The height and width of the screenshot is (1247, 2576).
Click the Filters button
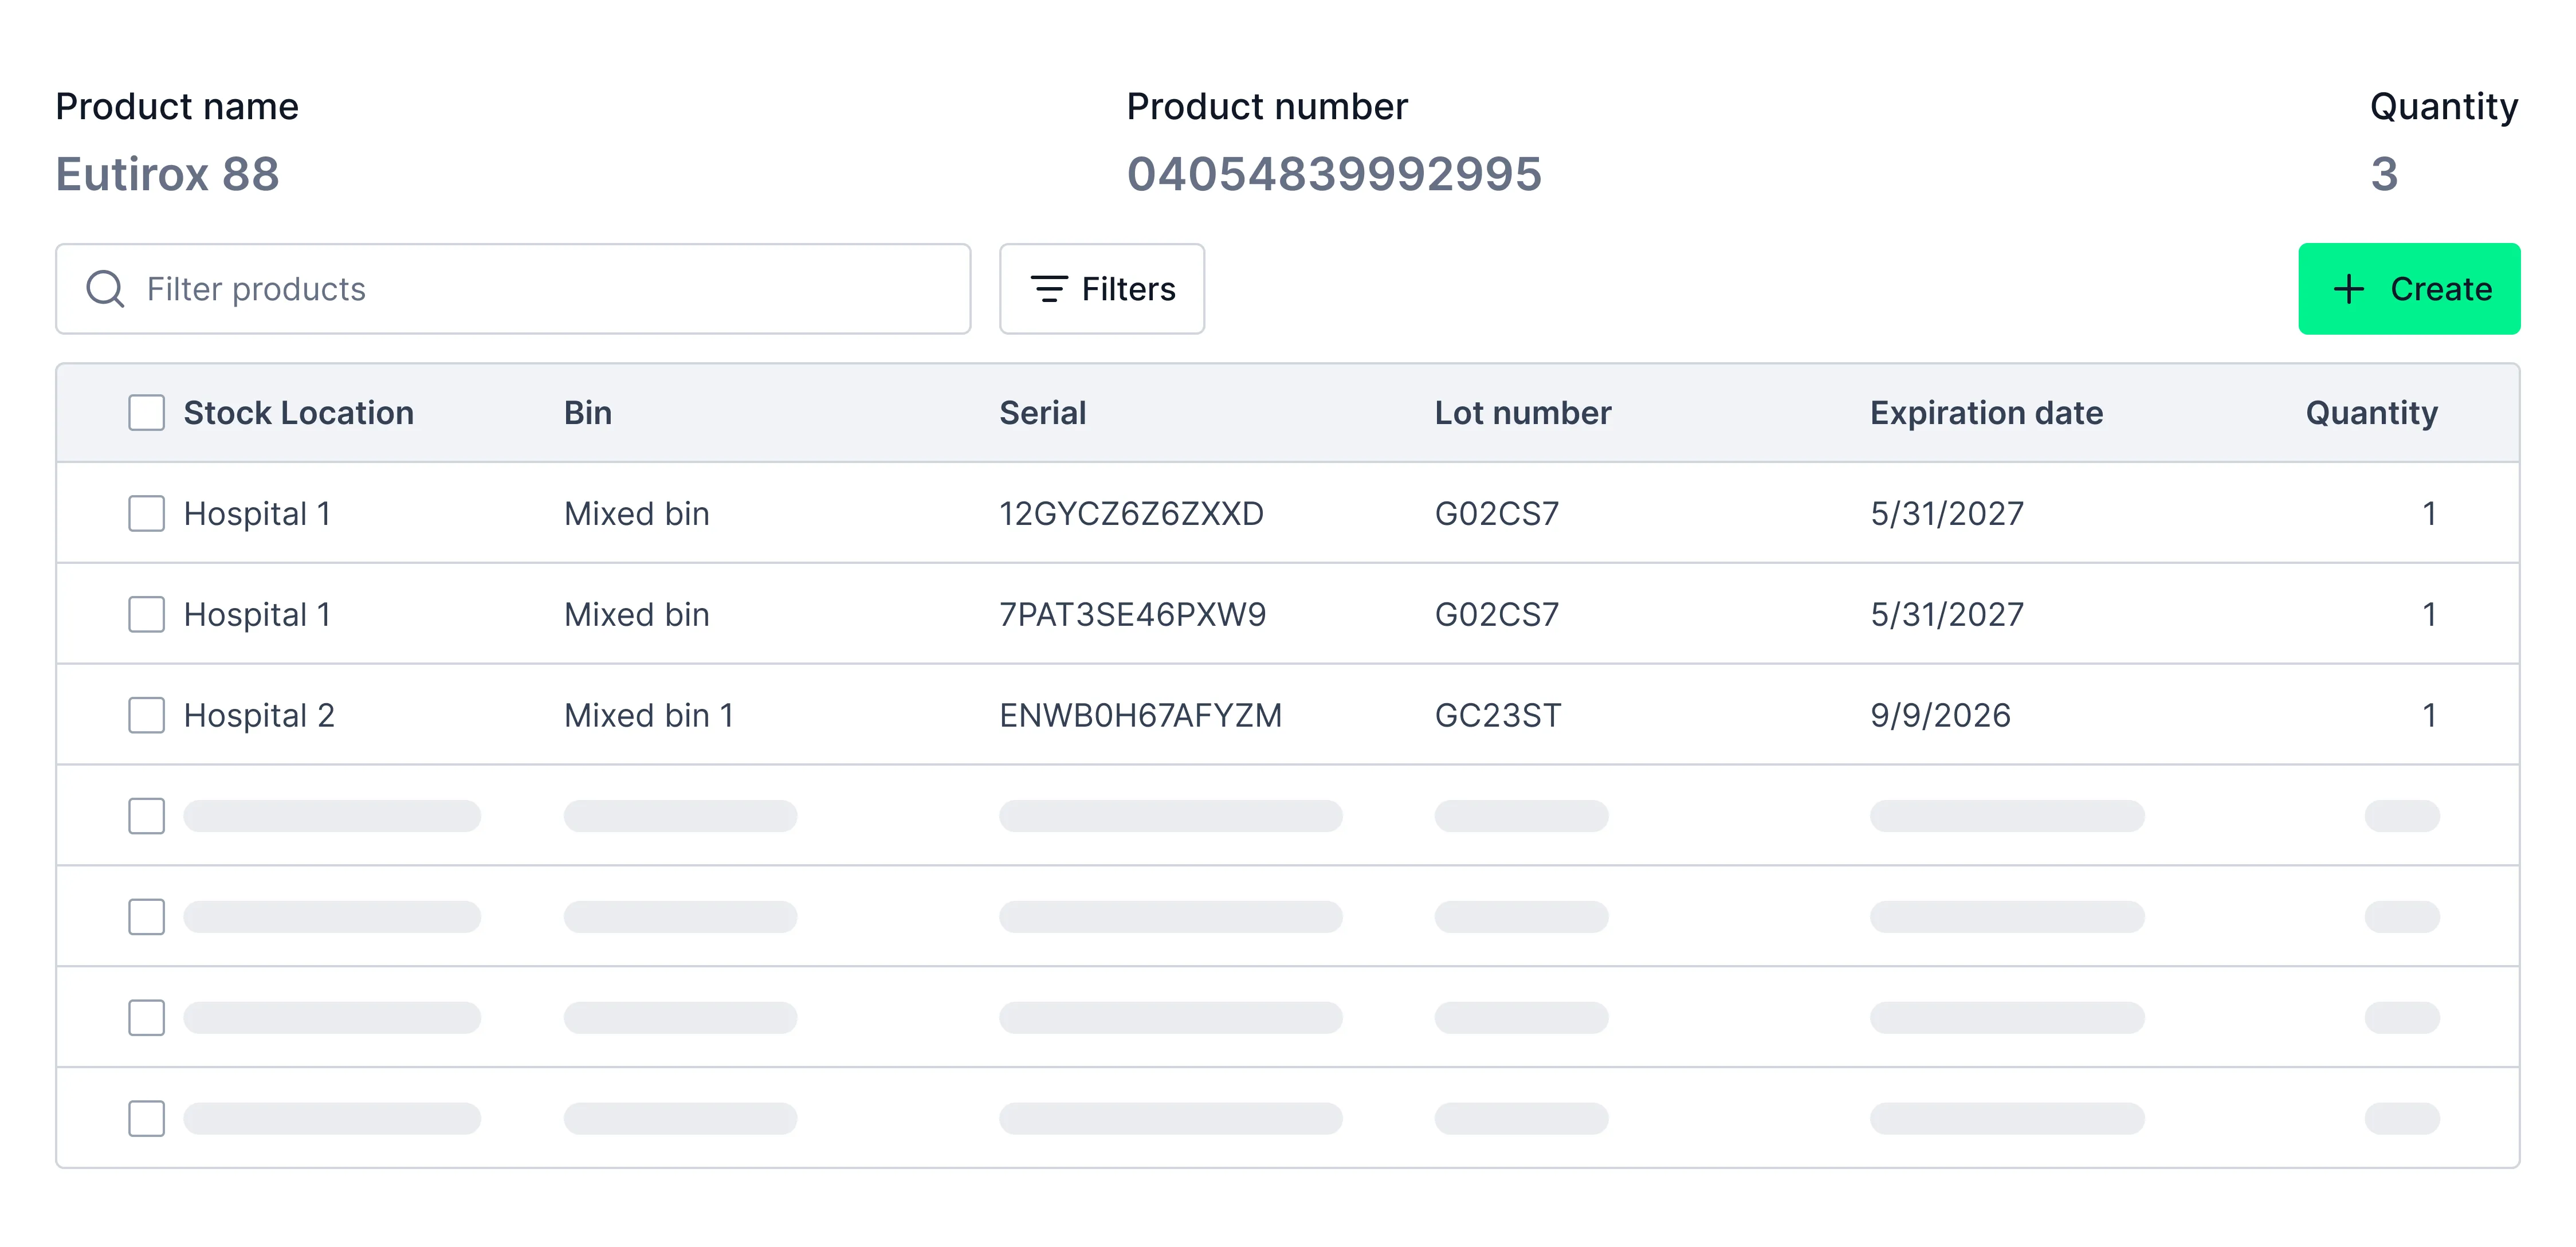pos(1101,289)
